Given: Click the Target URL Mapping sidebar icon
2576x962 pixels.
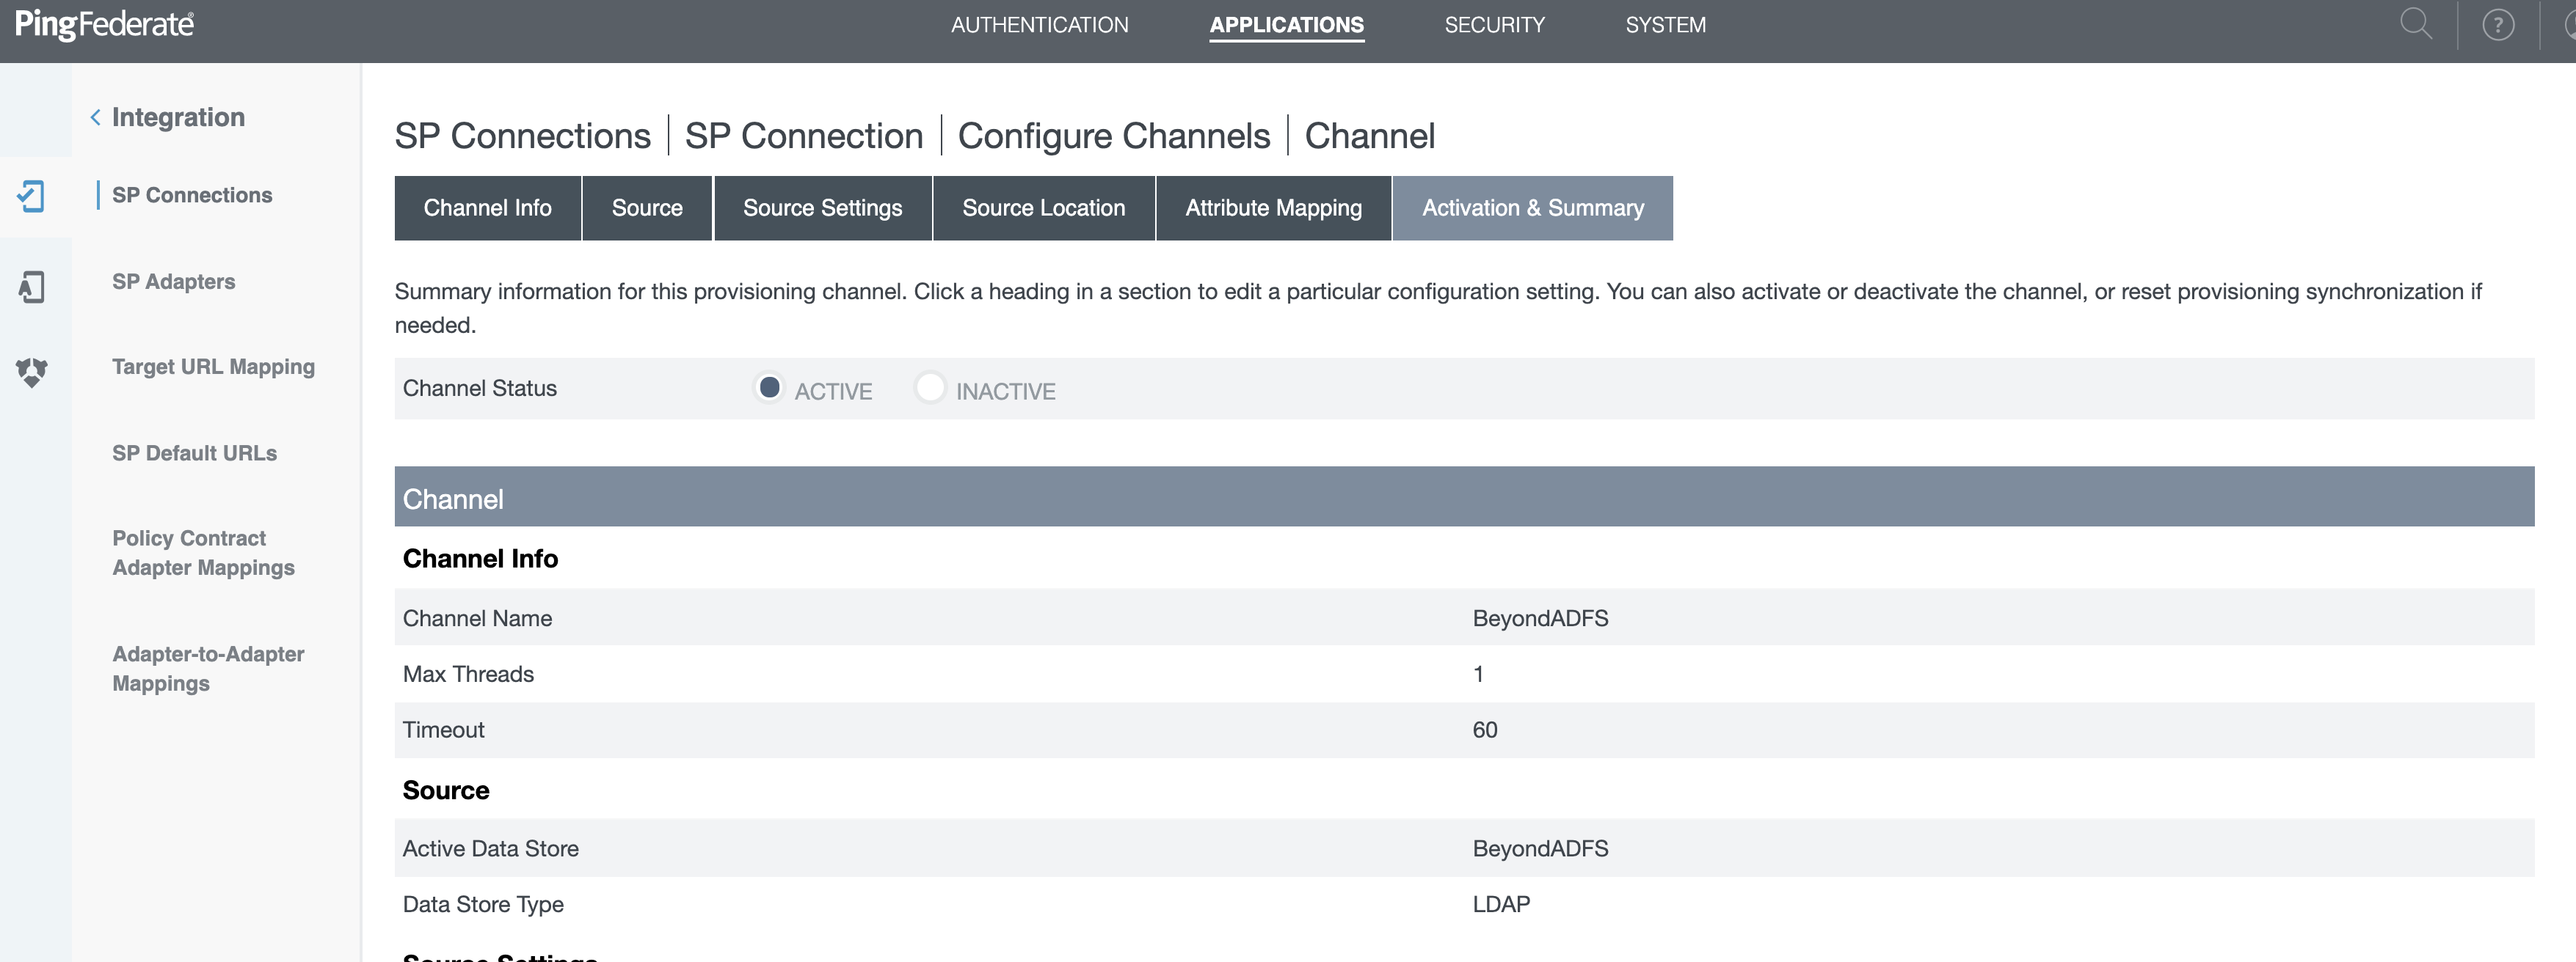Looking at the screenshot, I should [x=32, y=372].
